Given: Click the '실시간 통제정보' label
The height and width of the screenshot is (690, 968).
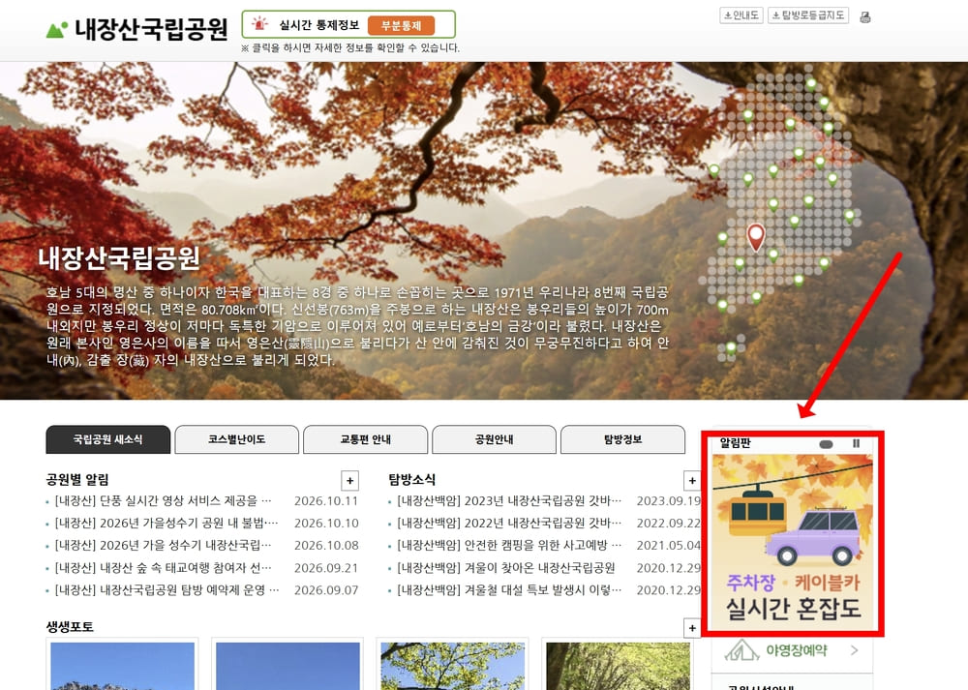Looking at the screenshot, I should coord(319,25).
